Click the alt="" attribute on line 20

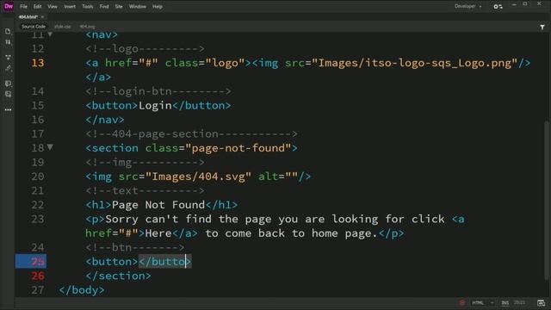[x=278, y=177]
